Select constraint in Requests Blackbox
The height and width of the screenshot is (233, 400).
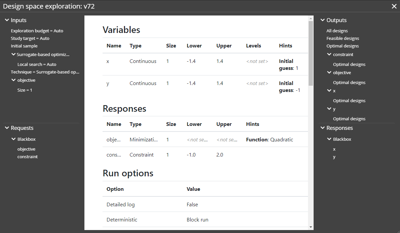(27, 157)
